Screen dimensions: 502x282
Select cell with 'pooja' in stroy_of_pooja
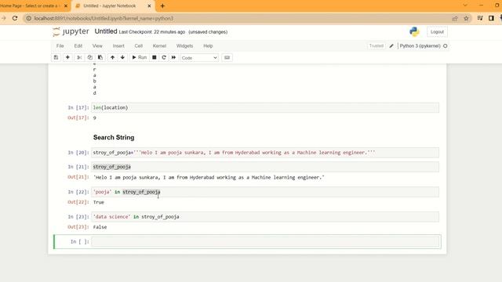coord(265,192)
